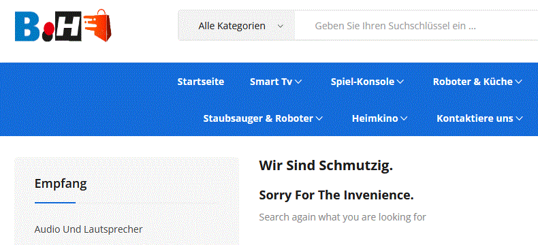This screenshot has height=245, width=538.
Task: Choose the Kontaktiere uns menu text
Action: pos(475,118)
